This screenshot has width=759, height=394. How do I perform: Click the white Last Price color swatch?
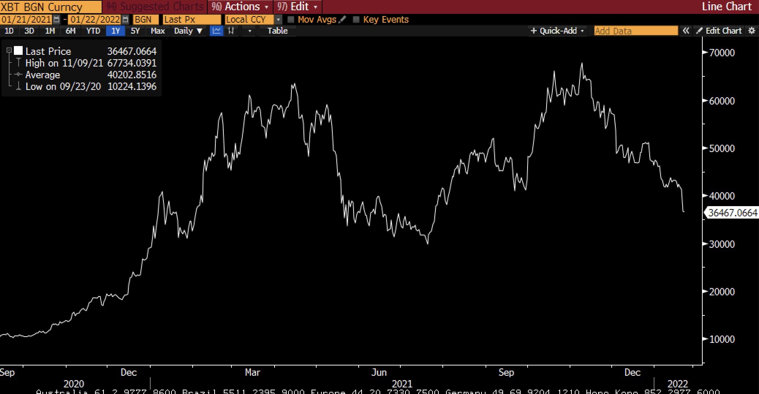coord(18,51)
